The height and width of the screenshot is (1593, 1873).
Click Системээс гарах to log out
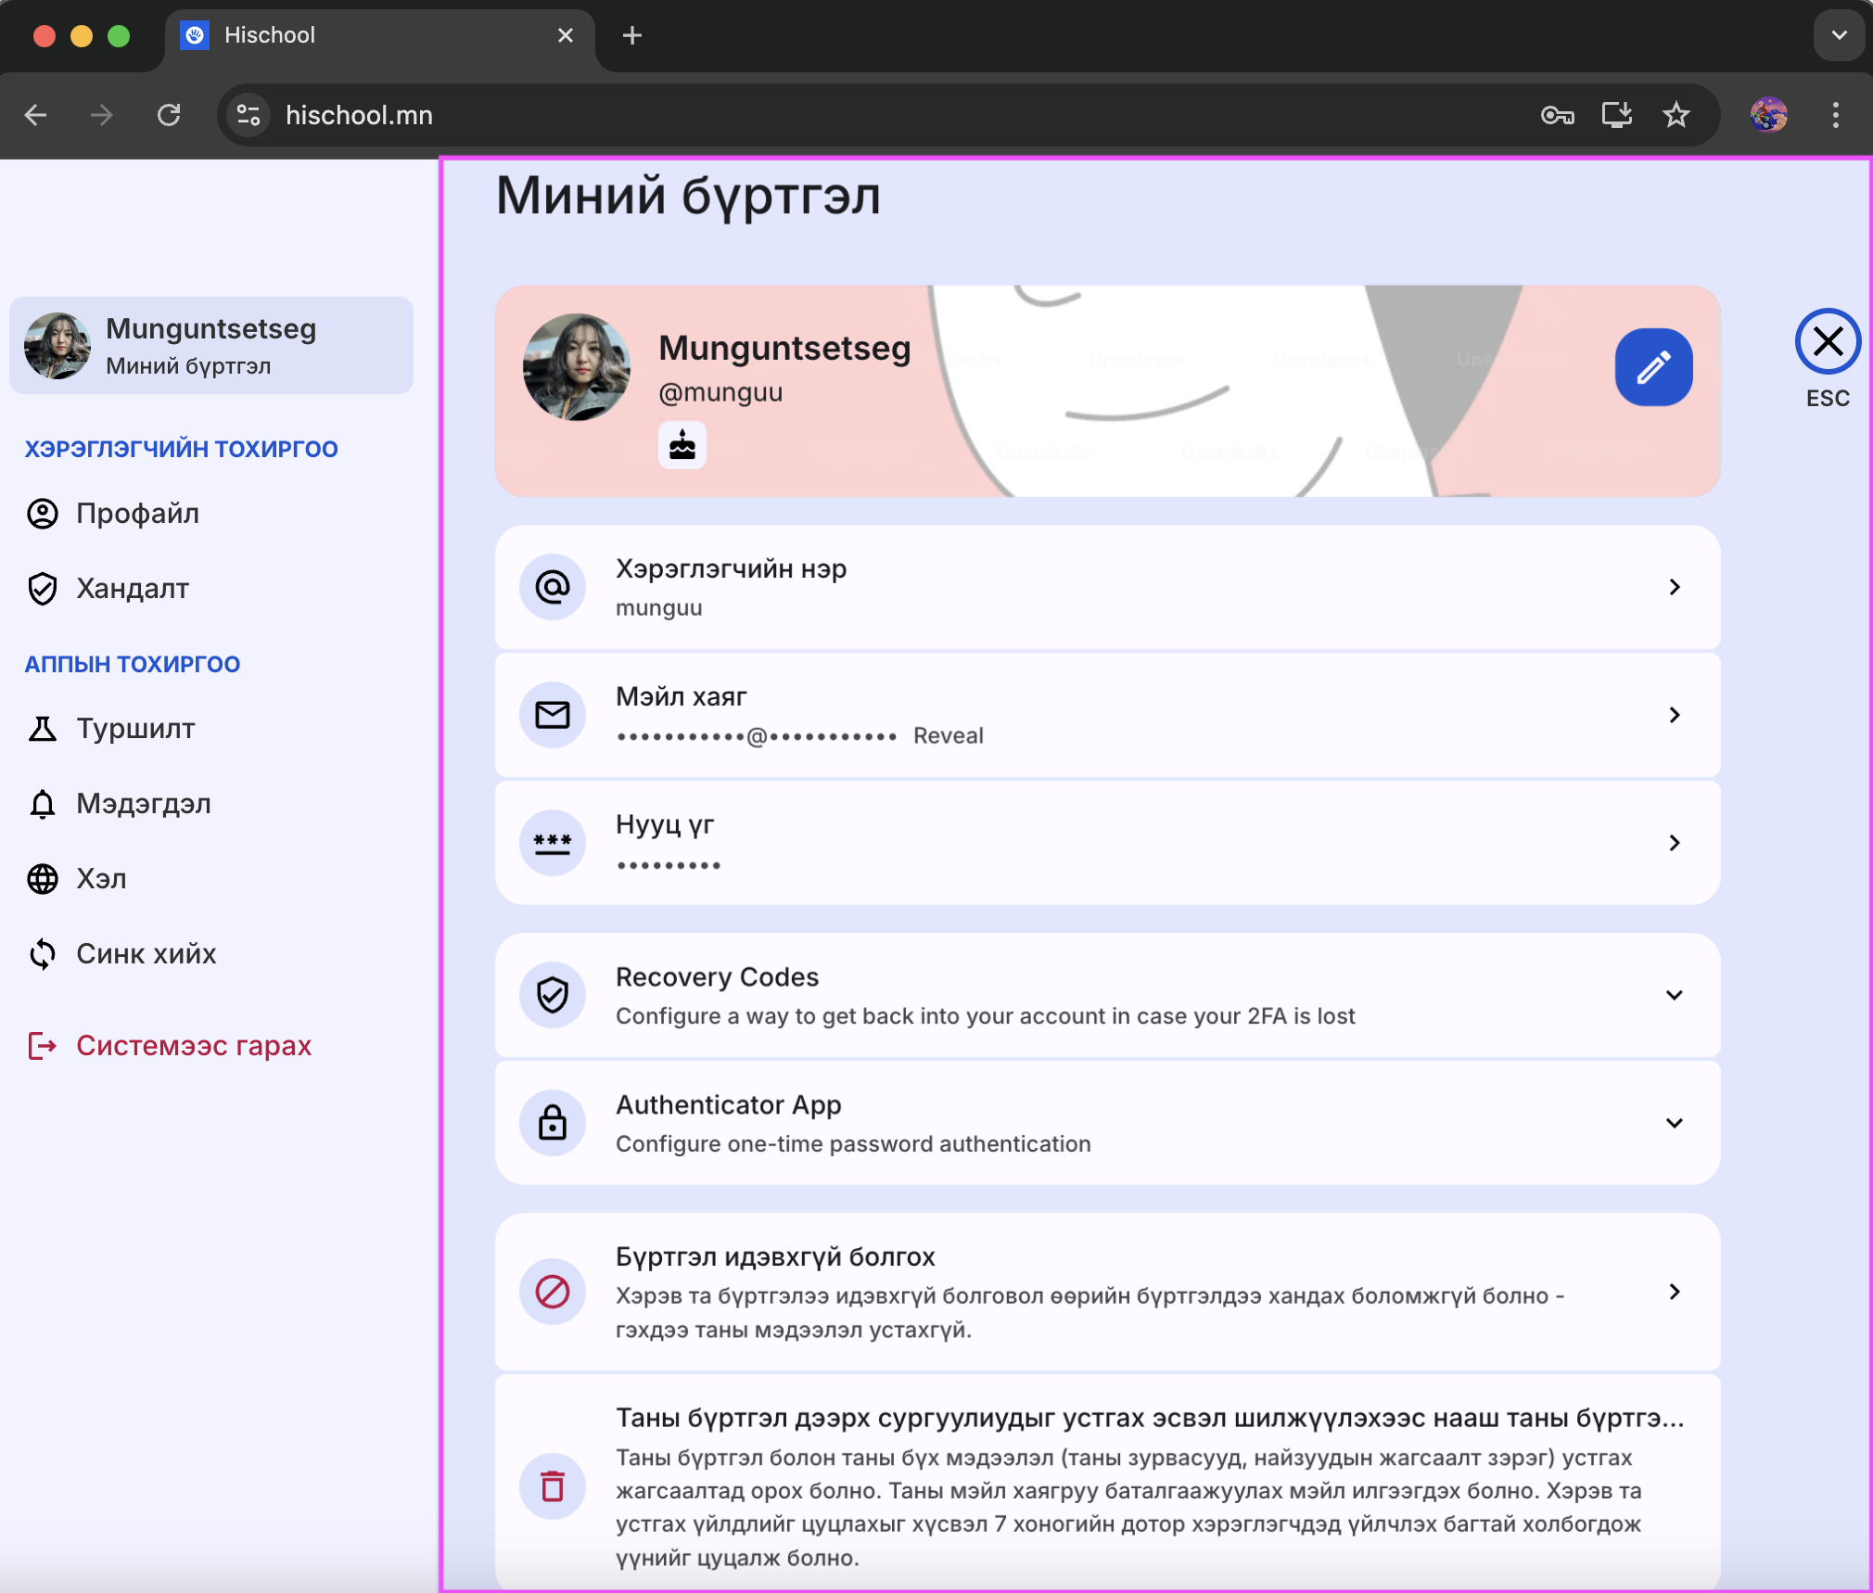[194, 1046]
